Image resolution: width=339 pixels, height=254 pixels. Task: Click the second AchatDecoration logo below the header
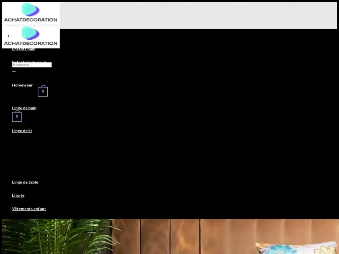(x=31, y=38)
